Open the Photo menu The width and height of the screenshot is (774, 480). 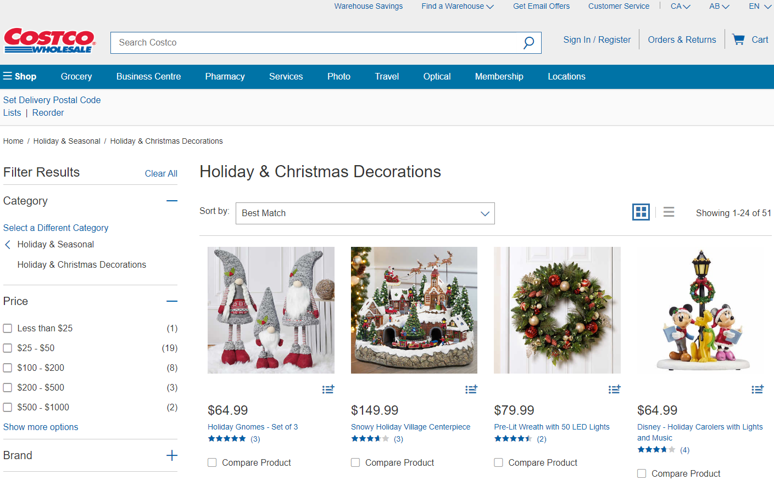tap(339, 77)
